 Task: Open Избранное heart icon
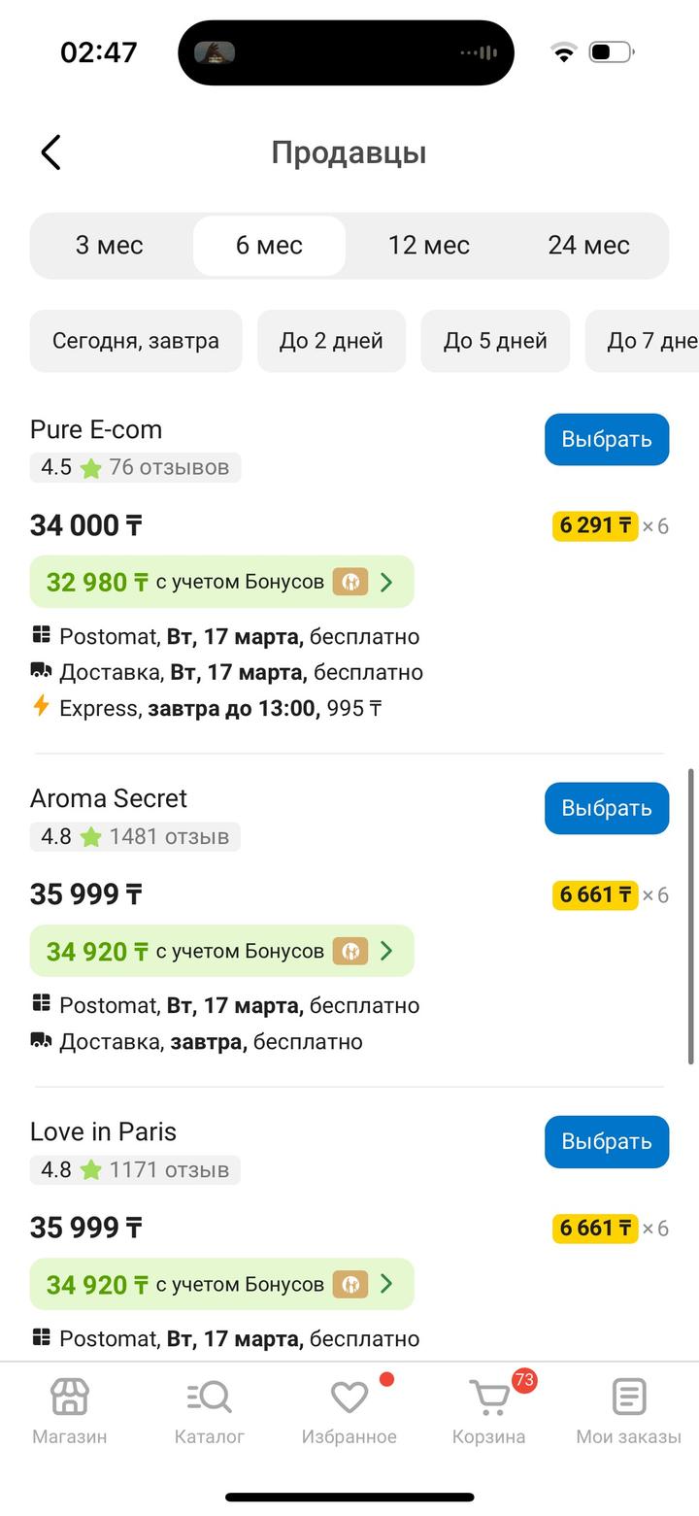[x=349, y=1398]
